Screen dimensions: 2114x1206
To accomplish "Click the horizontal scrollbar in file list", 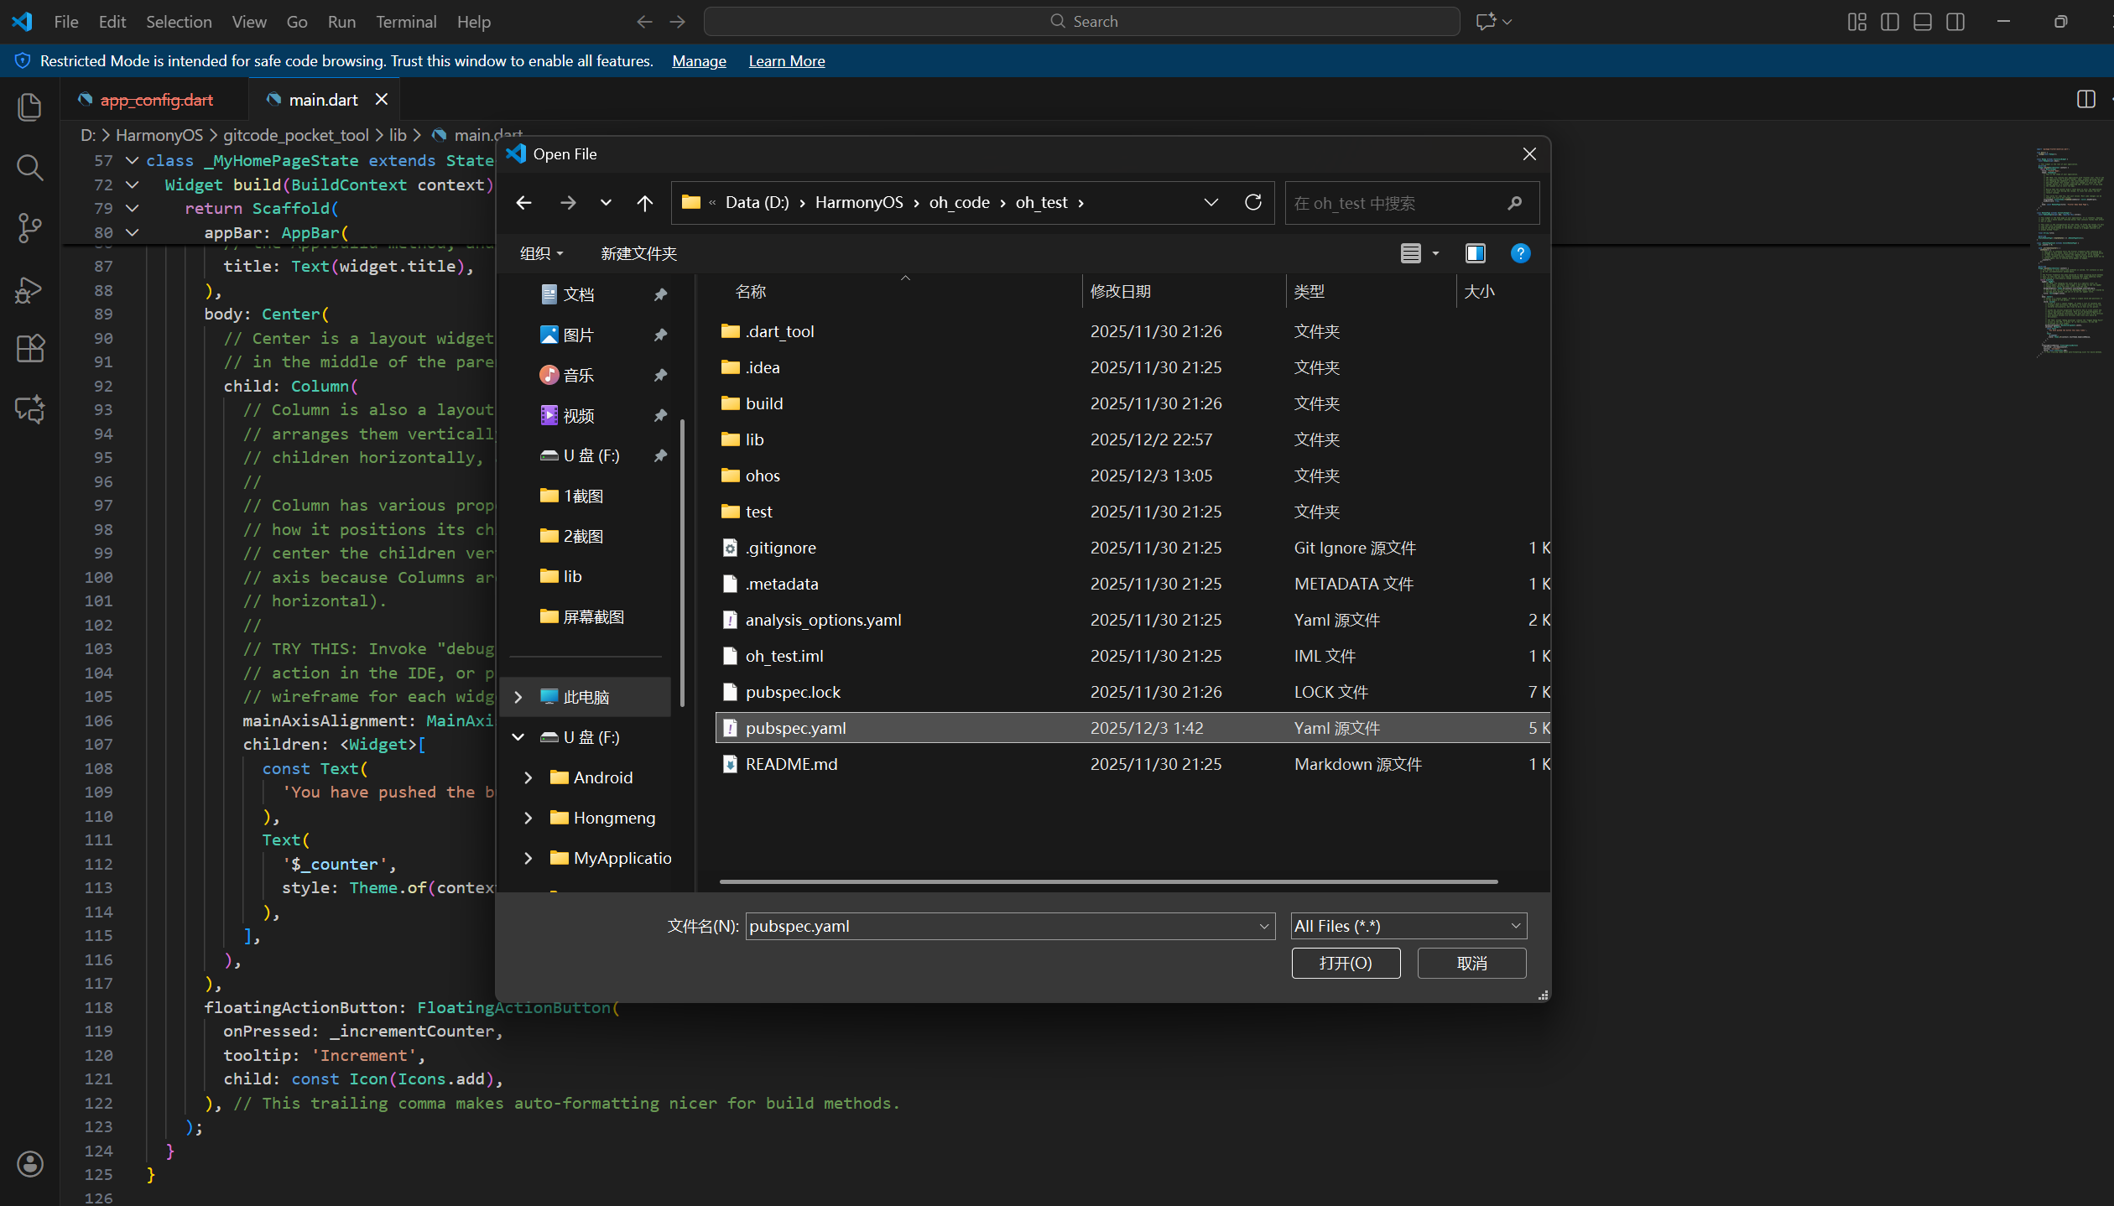I will click(x=1107, y=881).
